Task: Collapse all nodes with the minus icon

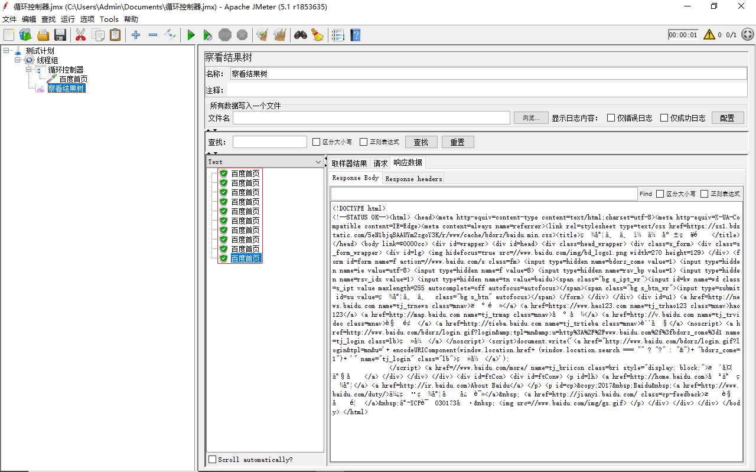Action: (153, 35)
